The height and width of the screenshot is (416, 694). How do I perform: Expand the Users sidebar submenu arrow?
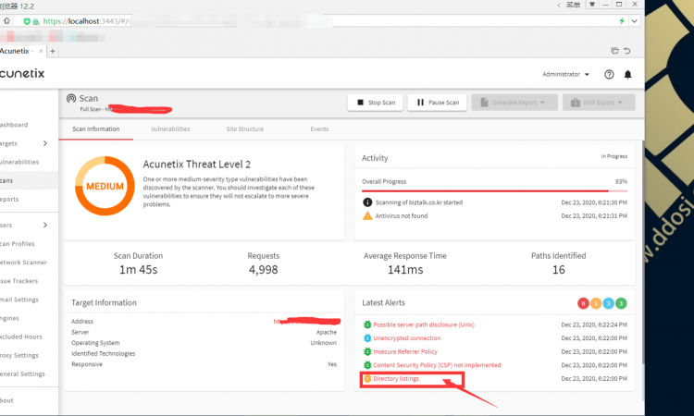[45, 225]
